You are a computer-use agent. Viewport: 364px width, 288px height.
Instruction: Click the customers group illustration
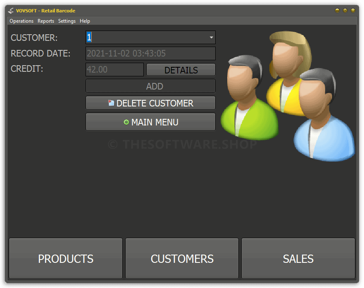click(288, 96)
